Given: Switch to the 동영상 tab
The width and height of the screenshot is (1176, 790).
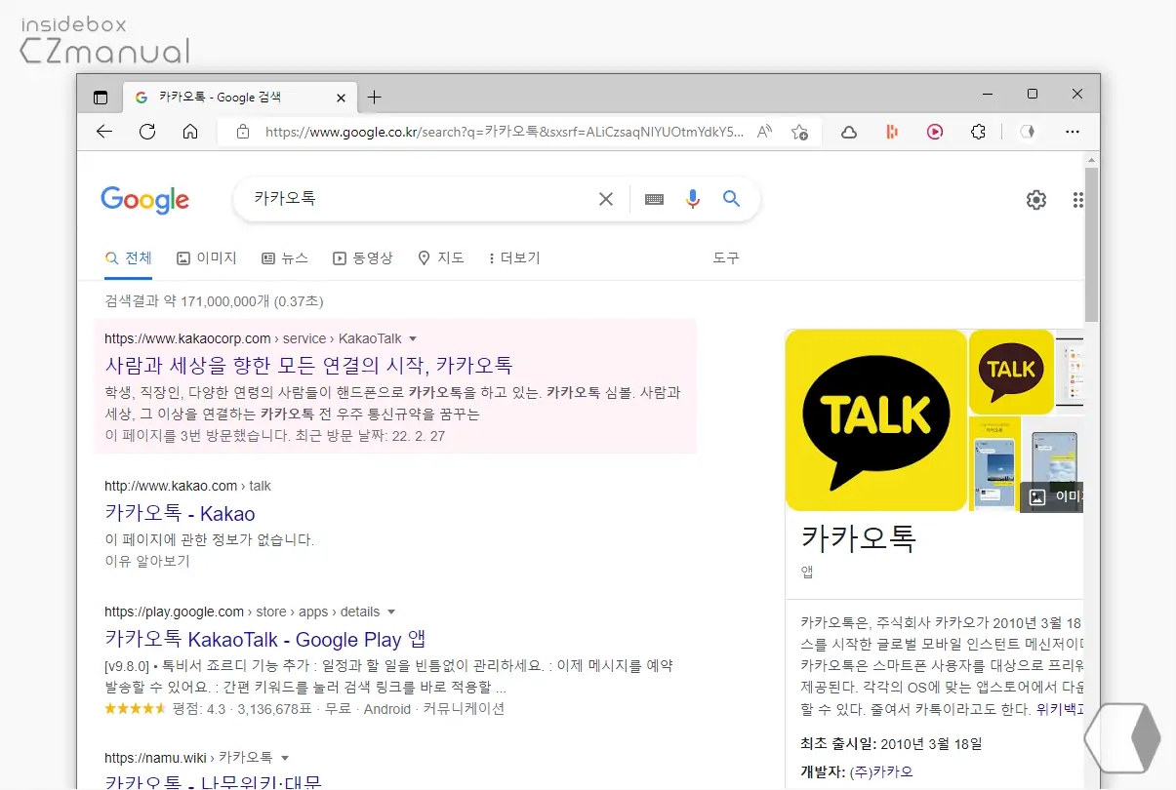Looking at the screenshot, I should tap(363, 258).
